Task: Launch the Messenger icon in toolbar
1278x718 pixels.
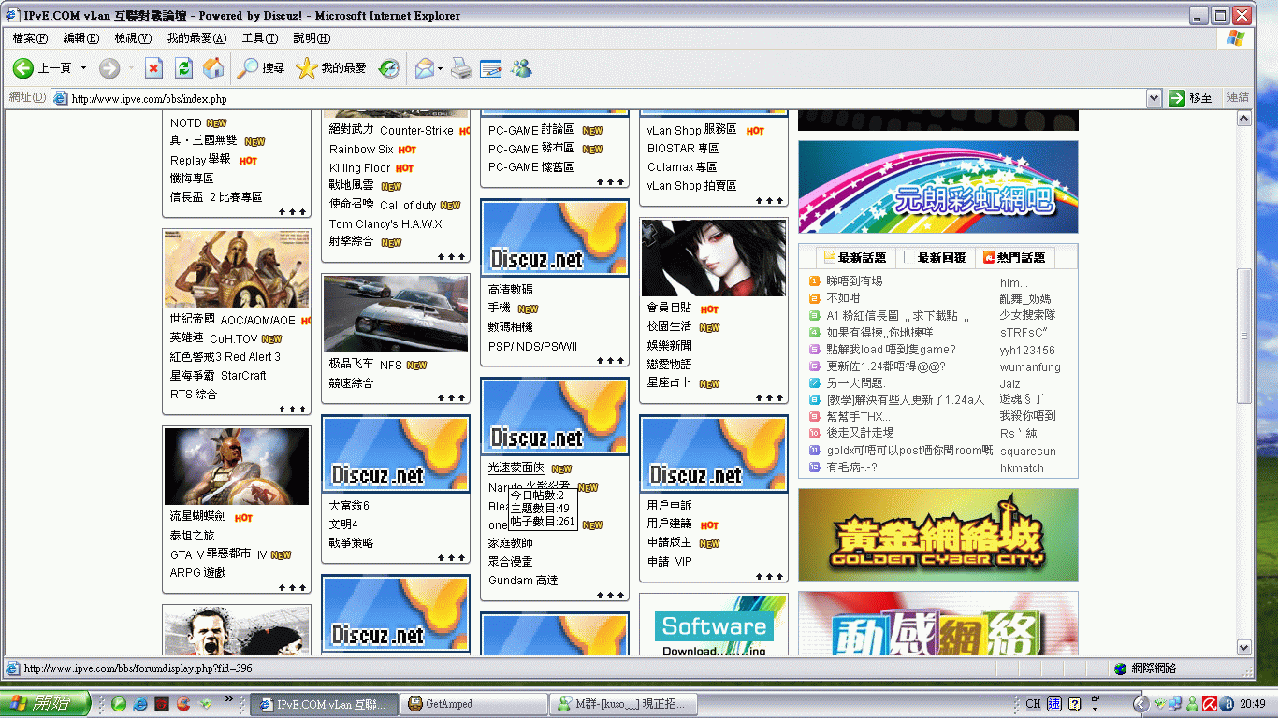Action: click(522, 68)
